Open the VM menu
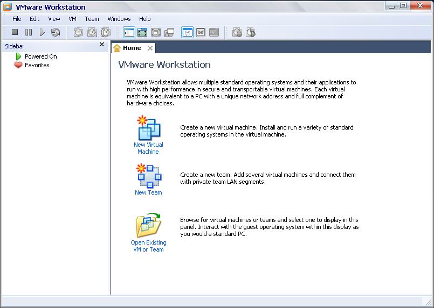 73,19
